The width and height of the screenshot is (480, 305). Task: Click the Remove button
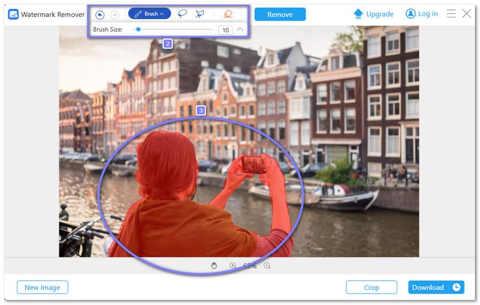[x=280, y=14]
